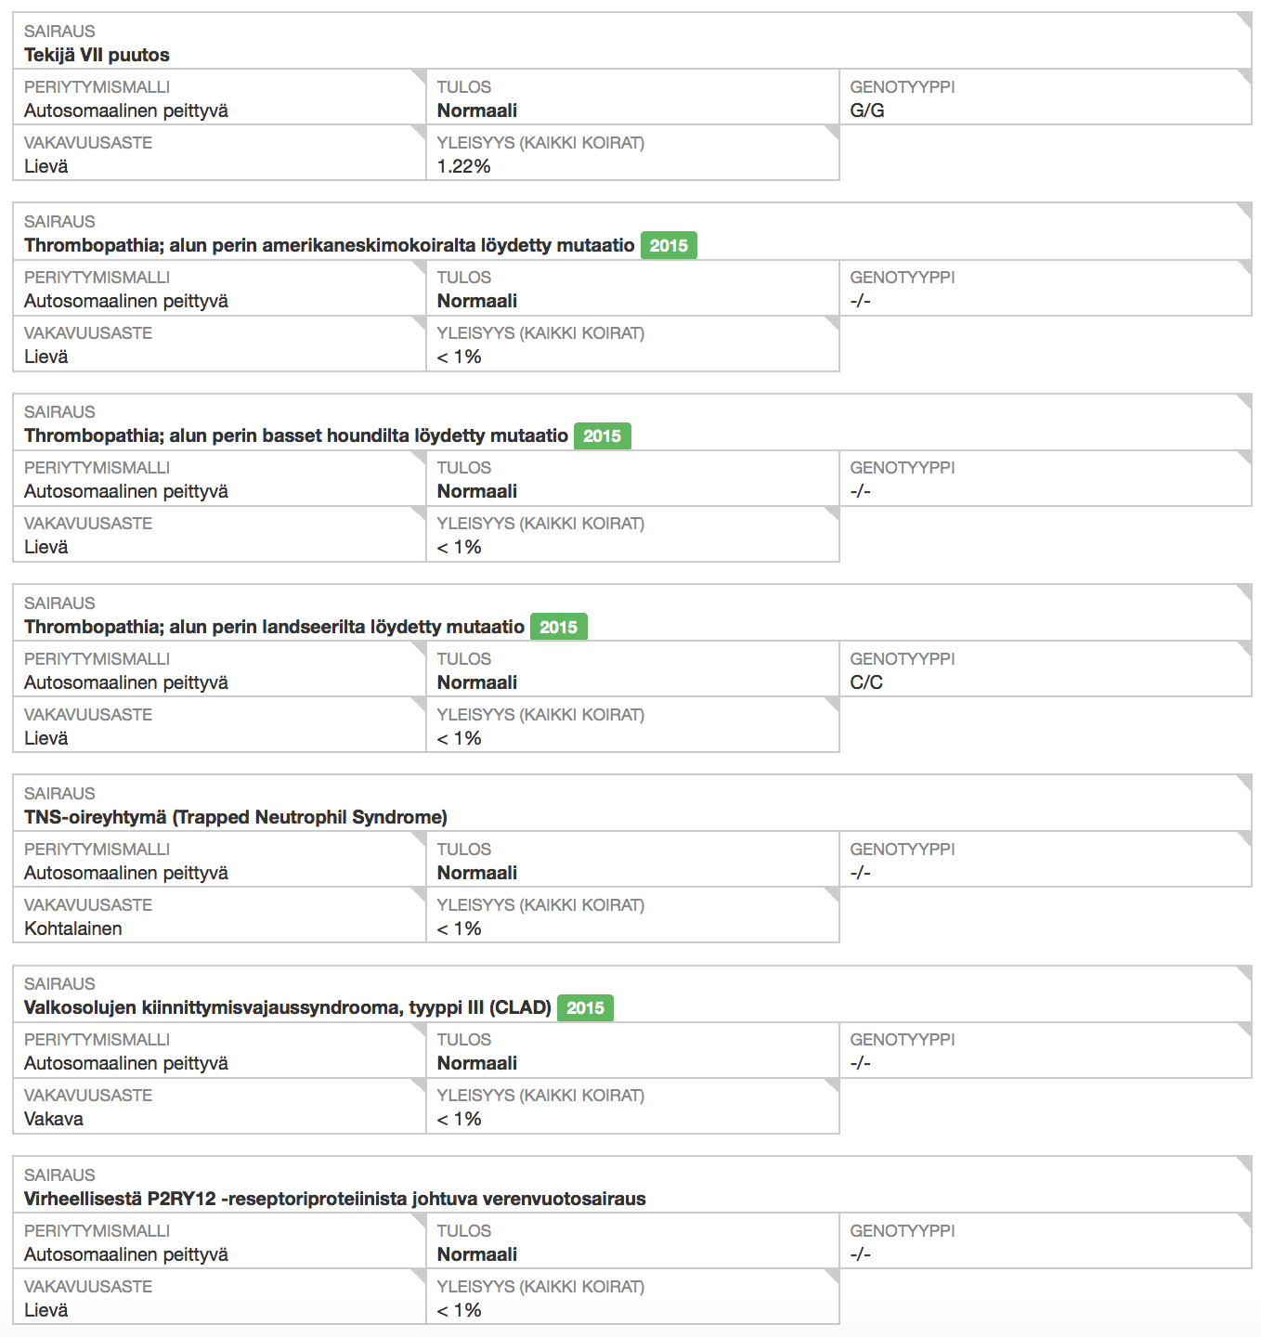Click 2015 badge beside amerikaneskimokoira Thrombopathia title

tap(669, 246)
